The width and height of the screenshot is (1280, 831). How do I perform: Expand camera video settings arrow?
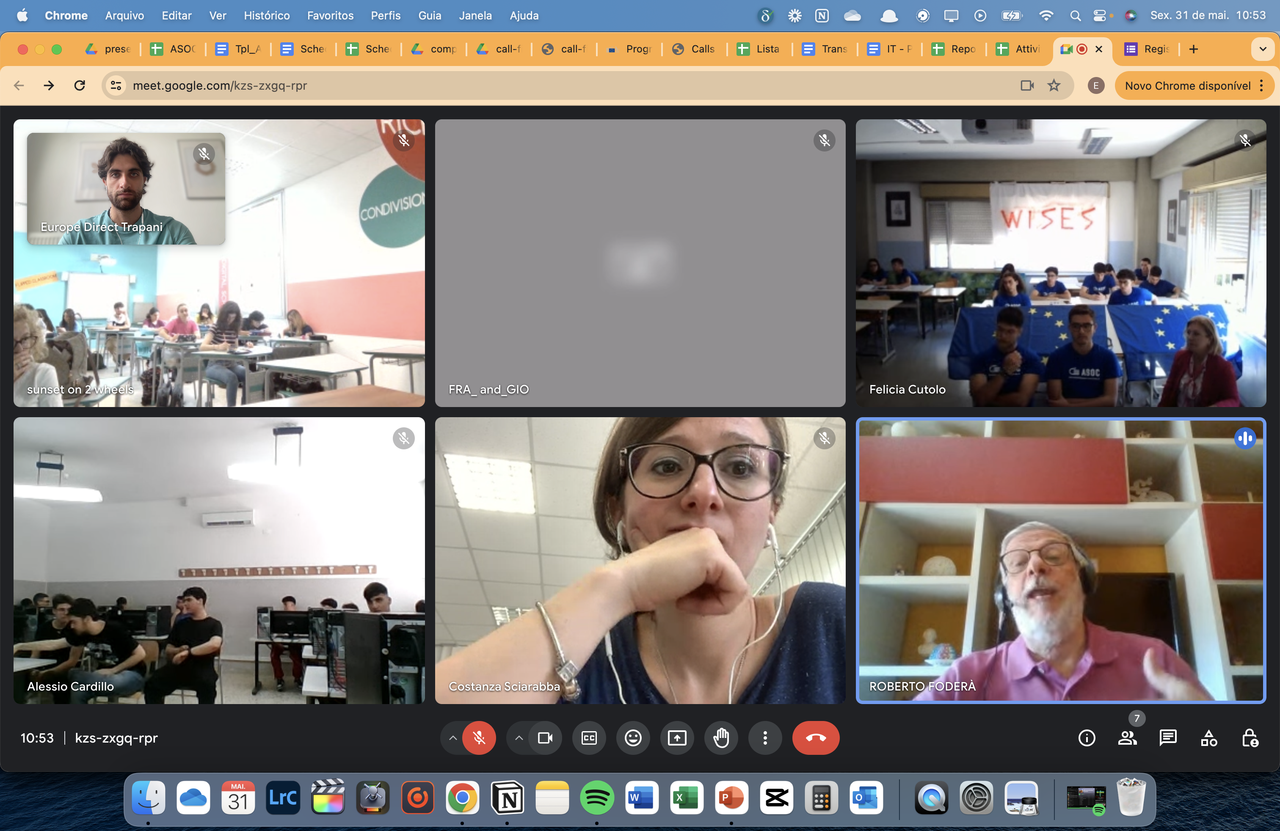click(x=519, y=738)
